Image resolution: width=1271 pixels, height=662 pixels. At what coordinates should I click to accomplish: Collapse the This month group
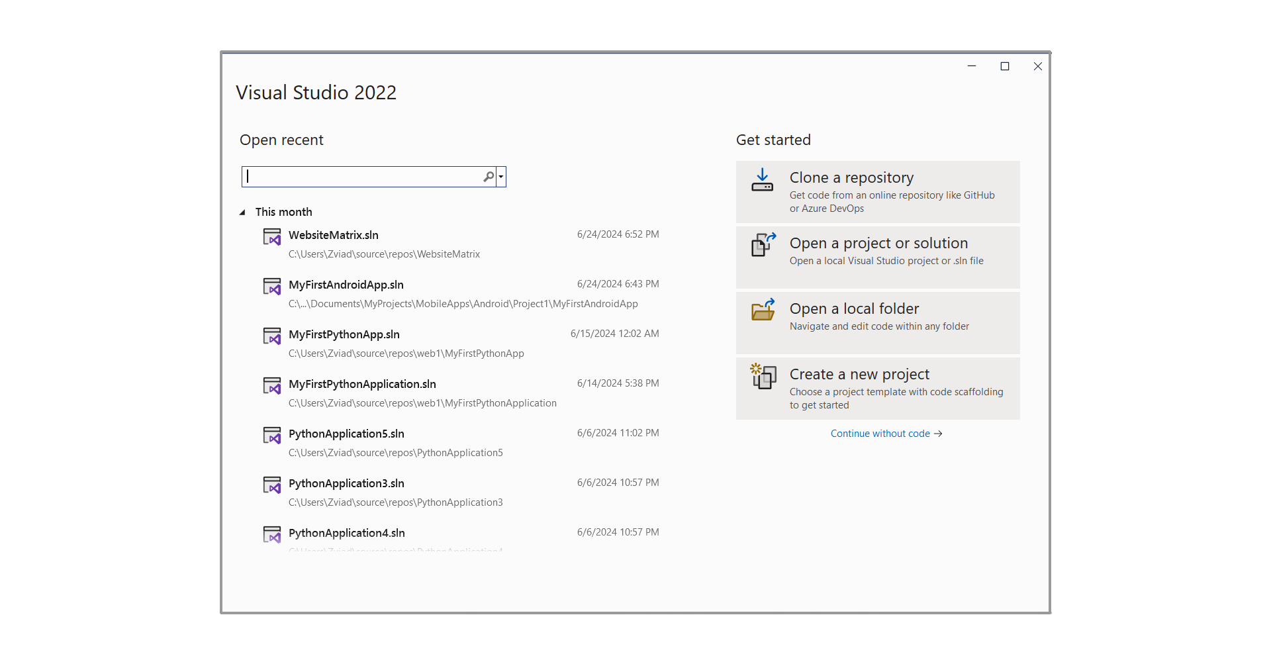[x=242, y=213]
